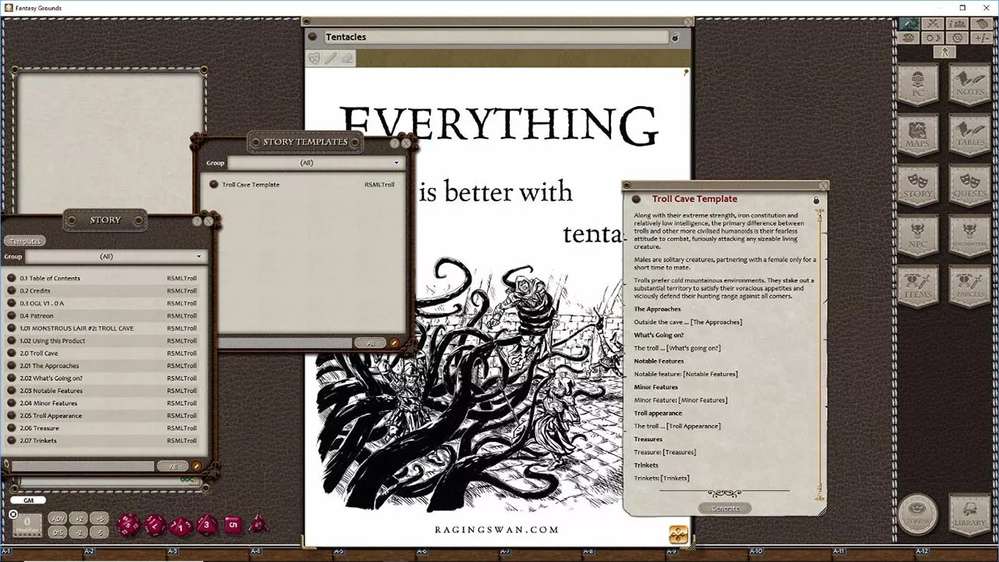Click the GM identity label
Image resolution: width=999 pixels, height=562 pixels.
tap(28, 500)
